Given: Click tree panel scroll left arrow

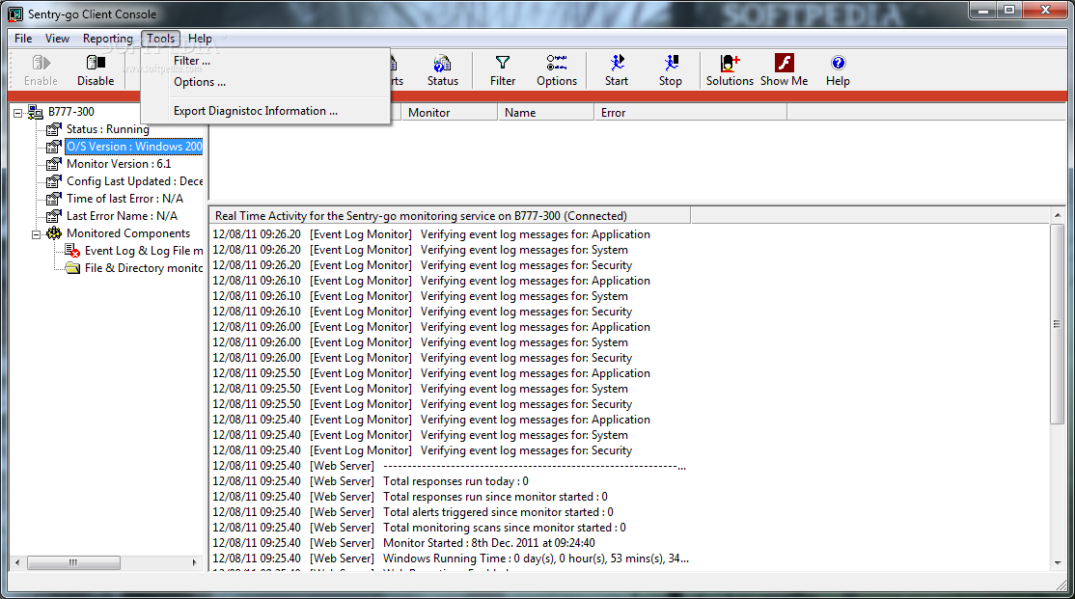Looking at the screenshot, I should coord(17,562).
